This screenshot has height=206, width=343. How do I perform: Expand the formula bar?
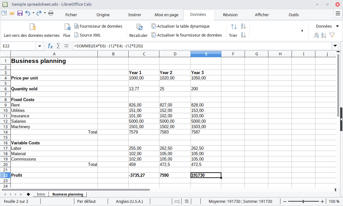click(x=335, y=46)
